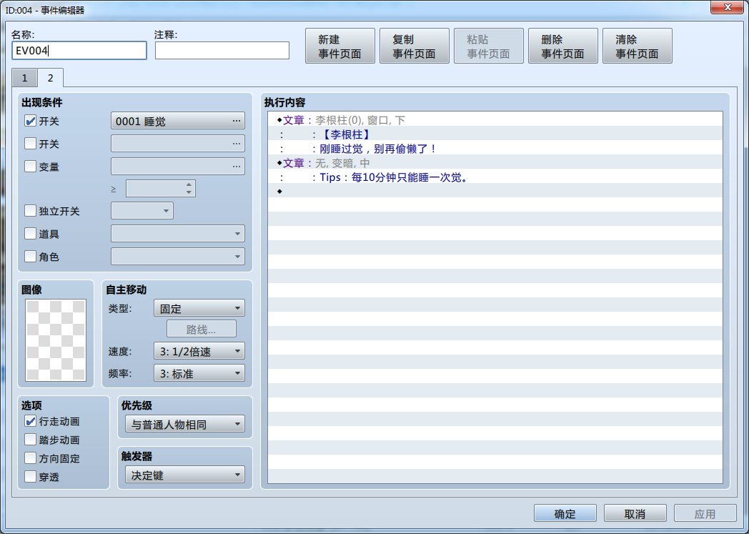Select the line Tips：每10分钟只能睡一次觉。

point(495,177)
